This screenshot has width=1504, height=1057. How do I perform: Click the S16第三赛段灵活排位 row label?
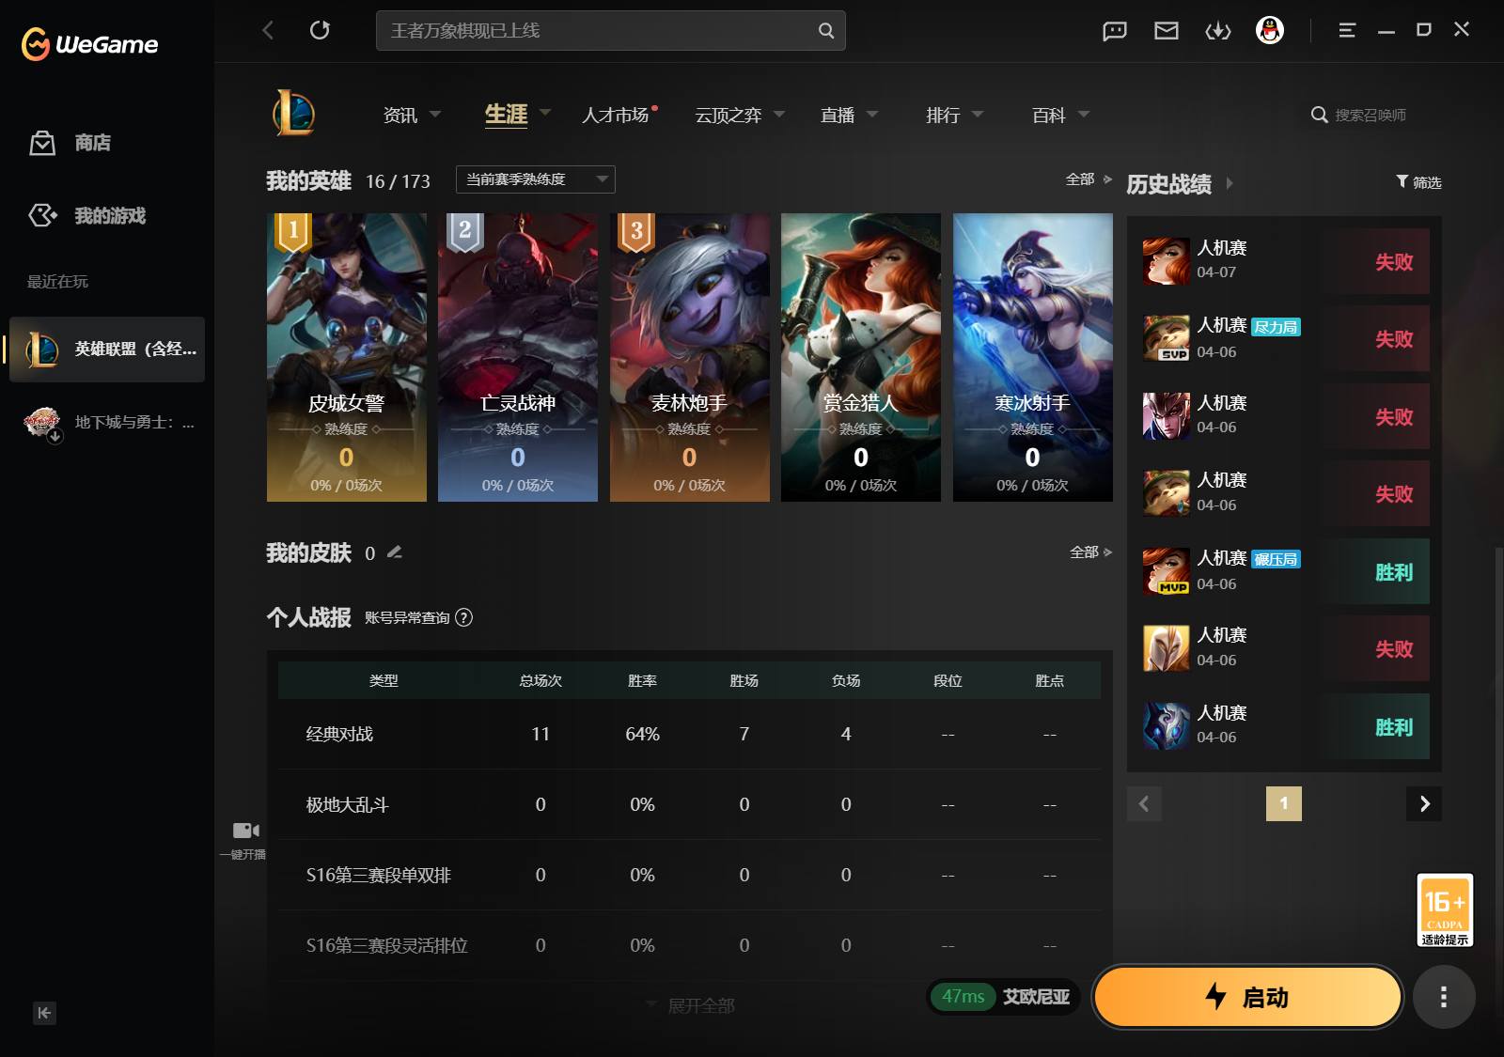tap(386, 945)
